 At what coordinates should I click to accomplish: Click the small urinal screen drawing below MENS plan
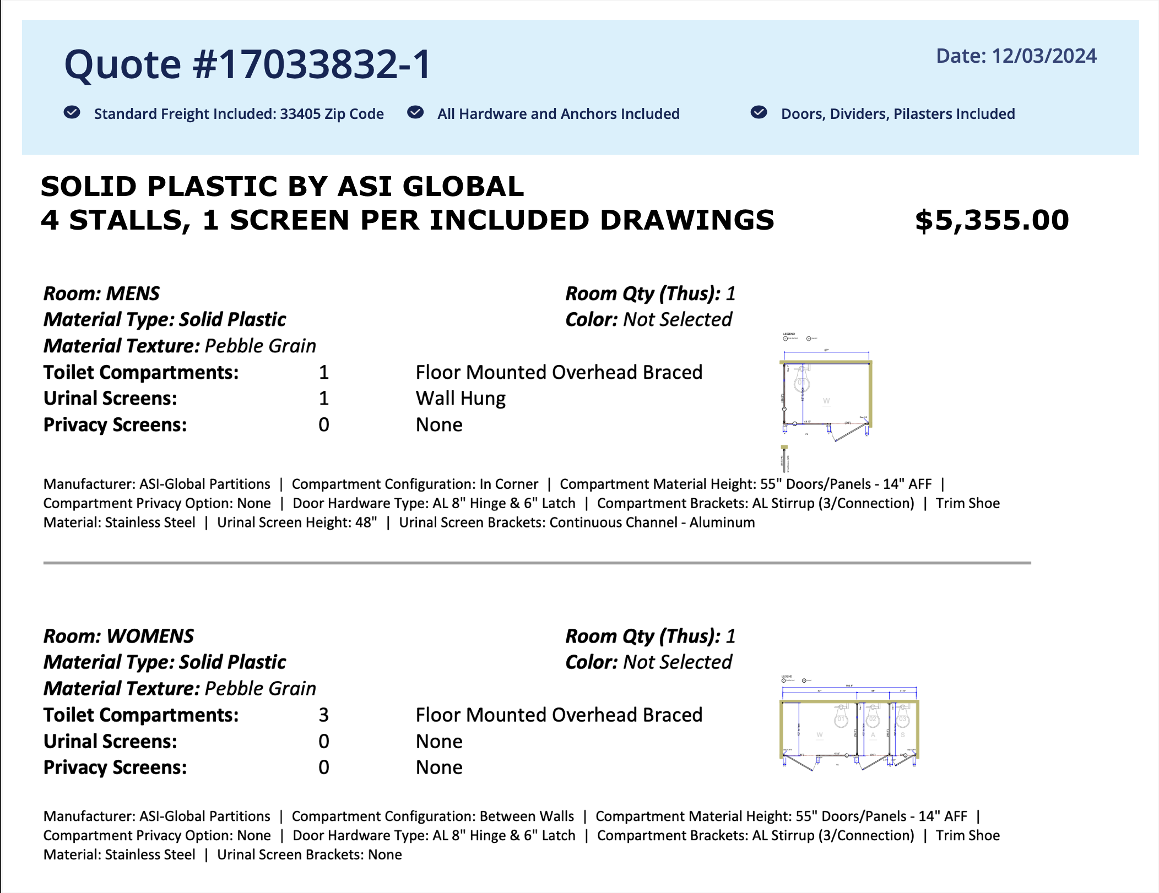pos(784,459)
